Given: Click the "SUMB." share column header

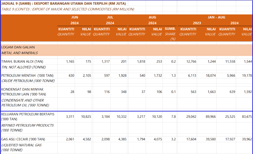Looking at the screenshot, I should [170, 29].
